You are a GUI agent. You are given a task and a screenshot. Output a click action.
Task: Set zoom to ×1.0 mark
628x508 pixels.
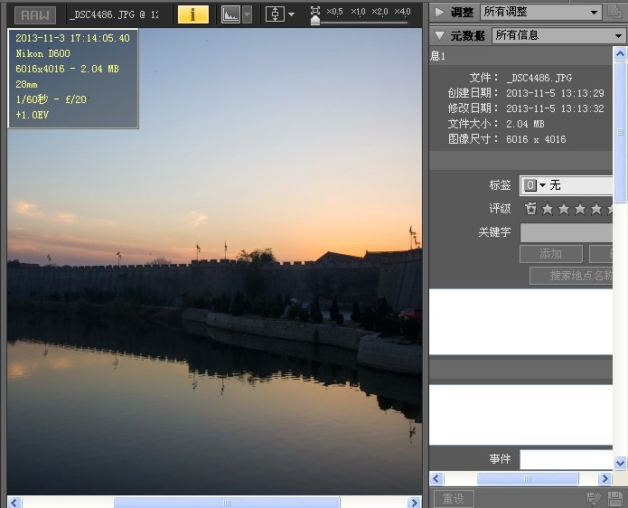tap(358, 12)
